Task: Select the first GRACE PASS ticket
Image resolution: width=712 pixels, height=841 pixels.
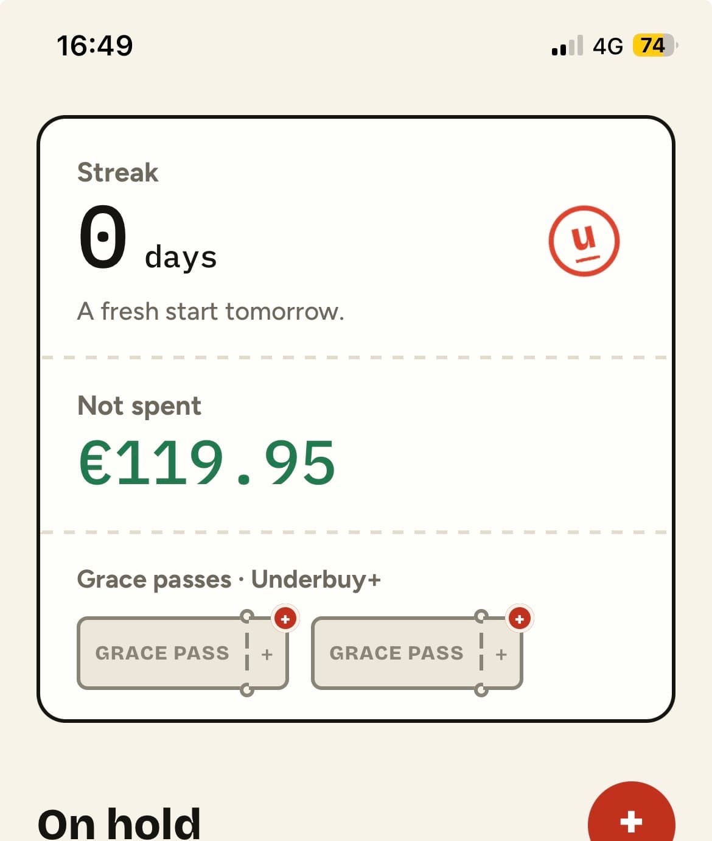Action: (183, 653)
